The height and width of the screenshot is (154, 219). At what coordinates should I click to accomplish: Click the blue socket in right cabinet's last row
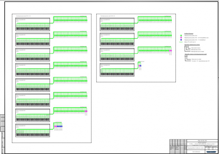[140, 66]
